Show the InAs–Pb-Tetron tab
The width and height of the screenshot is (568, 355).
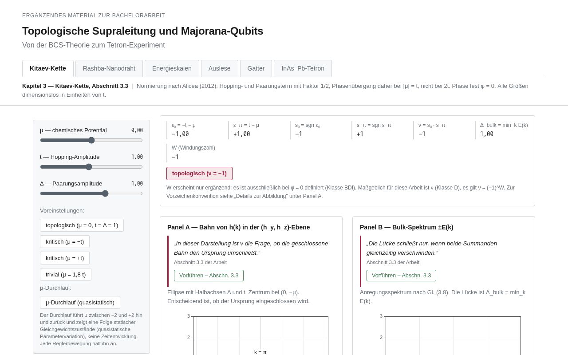(x=303, y=68)
